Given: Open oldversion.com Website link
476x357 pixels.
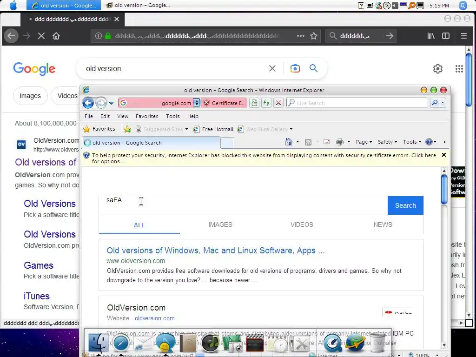Looking at the screenshot, I should (x=154, y=318).
